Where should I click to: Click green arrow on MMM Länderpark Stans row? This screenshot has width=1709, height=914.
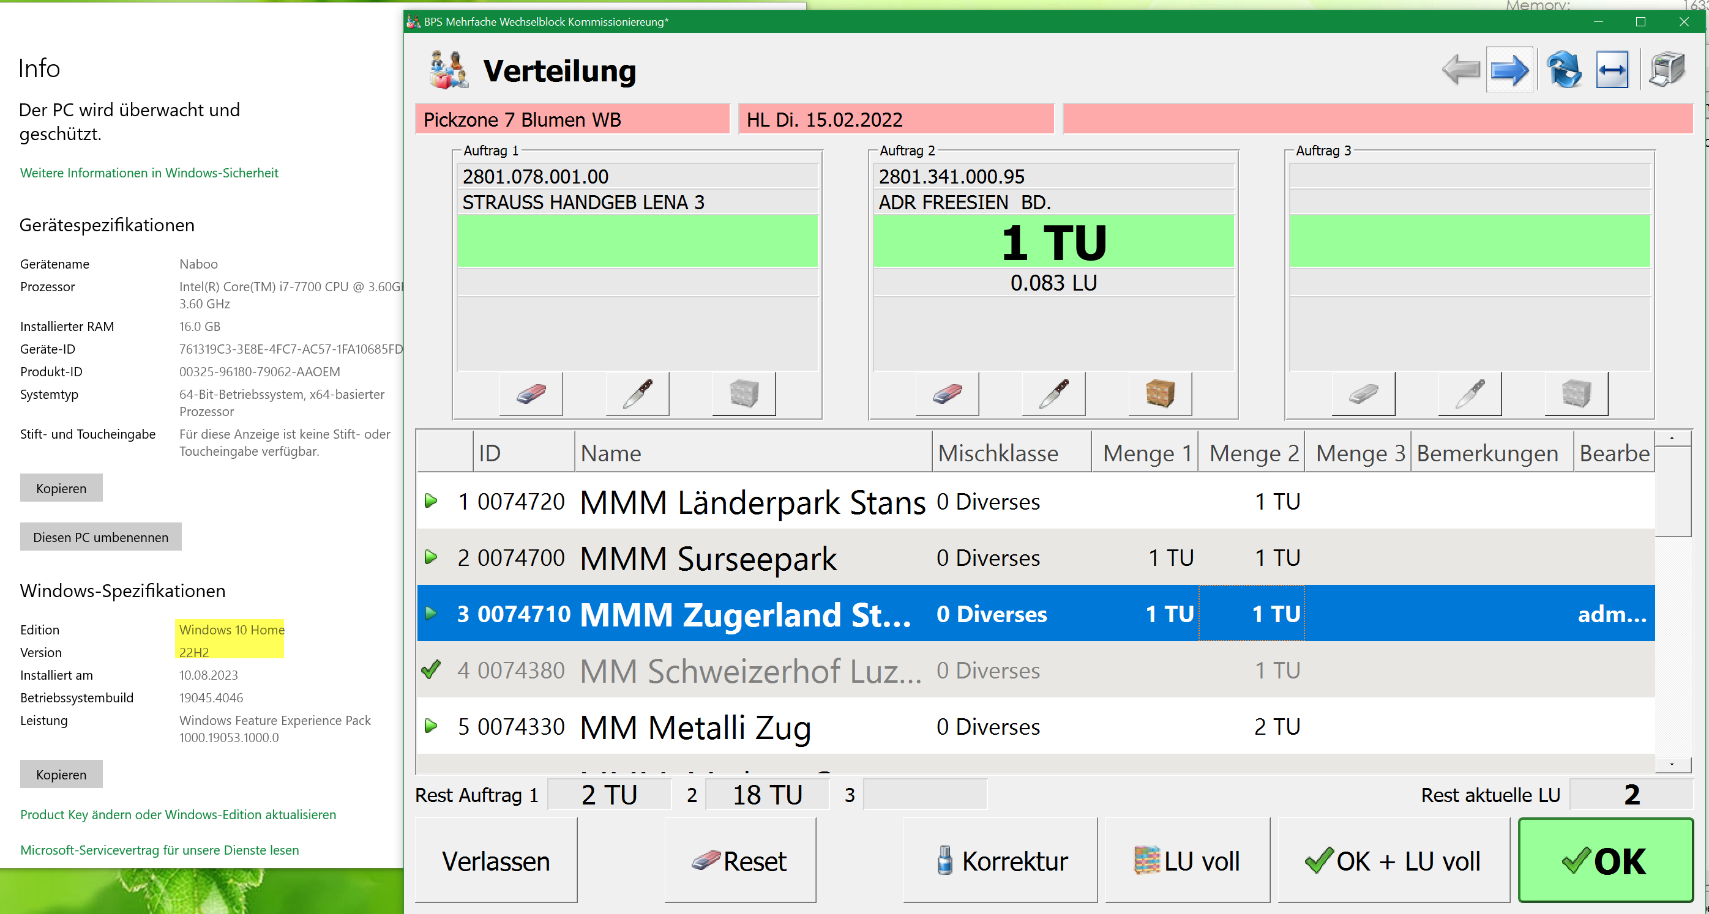pos(432,501)
